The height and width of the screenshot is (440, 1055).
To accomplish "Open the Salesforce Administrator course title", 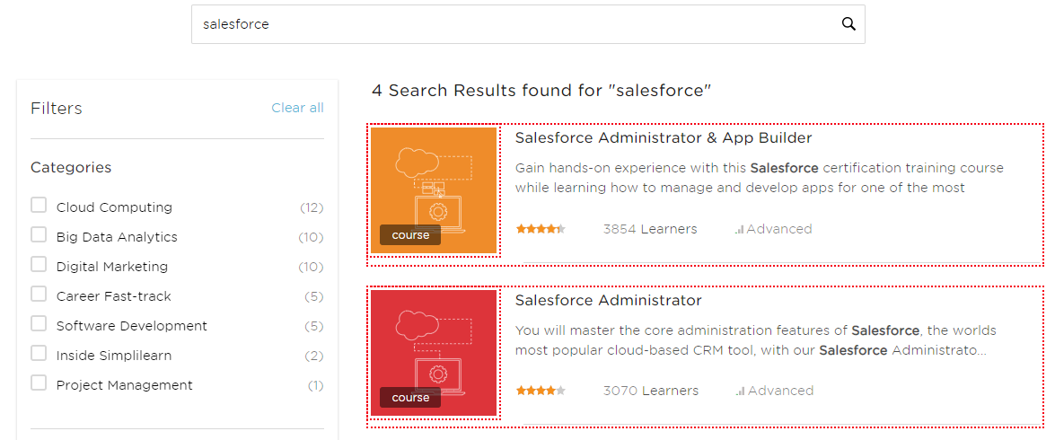I will (x=608, y=300).
